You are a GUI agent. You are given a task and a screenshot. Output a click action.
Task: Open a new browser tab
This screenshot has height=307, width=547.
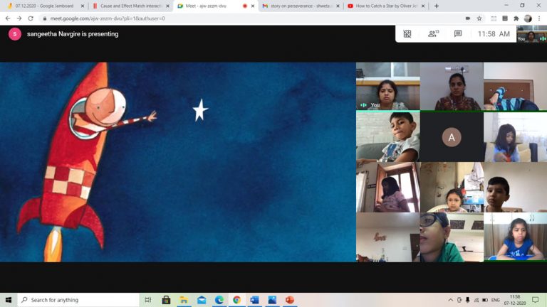point(437,6)
